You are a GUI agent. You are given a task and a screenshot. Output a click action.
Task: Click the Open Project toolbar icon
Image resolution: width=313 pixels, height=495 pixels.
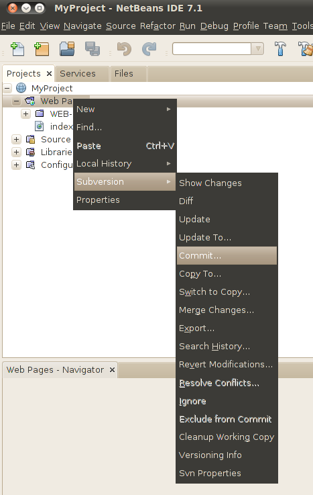tap(67, 49)
